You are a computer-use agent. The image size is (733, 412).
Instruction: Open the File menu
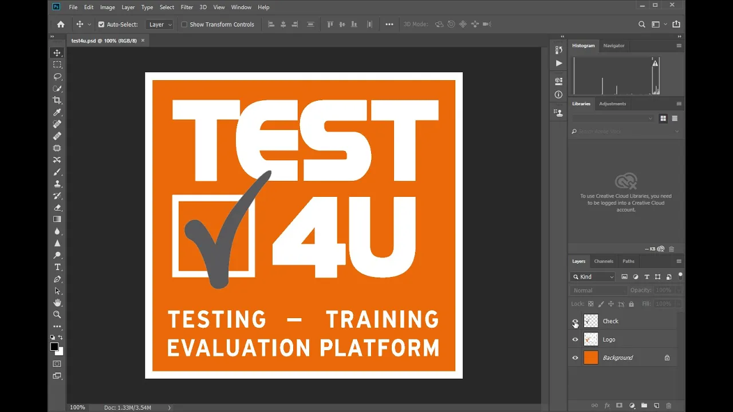click(x=73, y=7)
